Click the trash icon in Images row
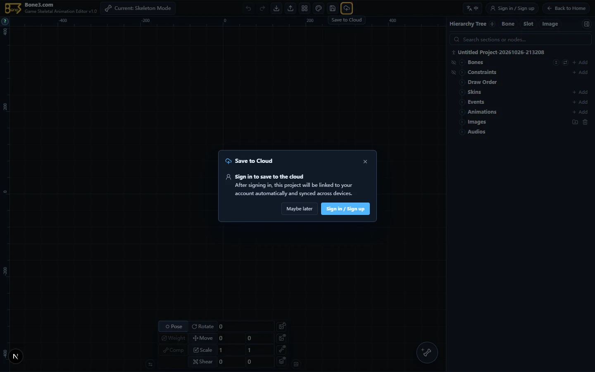 click(585, 122)
